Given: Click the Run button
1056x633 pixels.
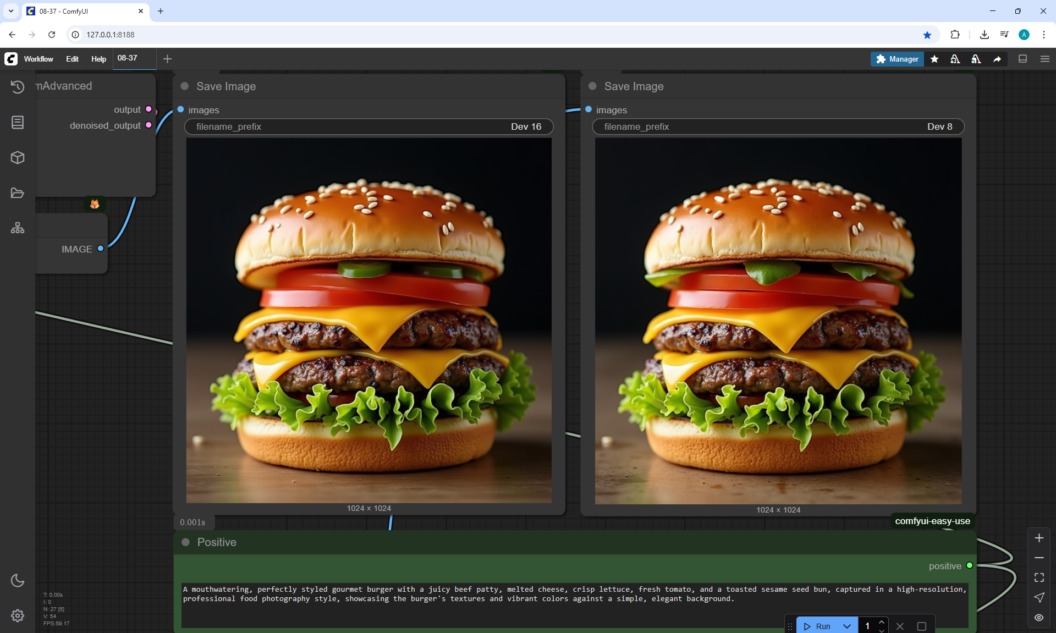Looking at the screenshot, I should point(818,626).
